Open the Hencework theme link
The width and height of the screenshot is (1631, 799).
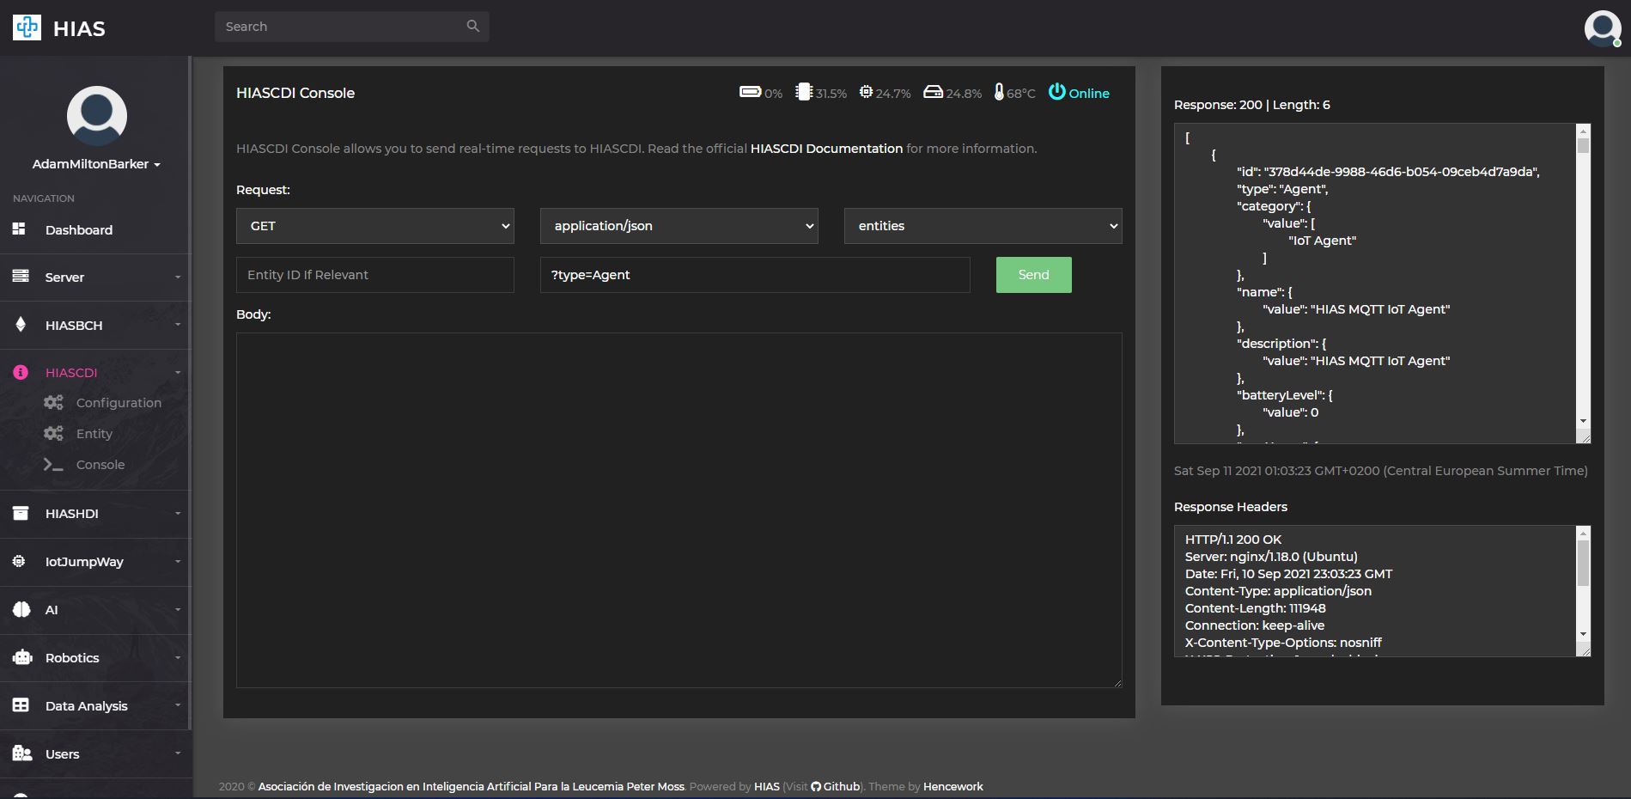[x=953, y=786]
